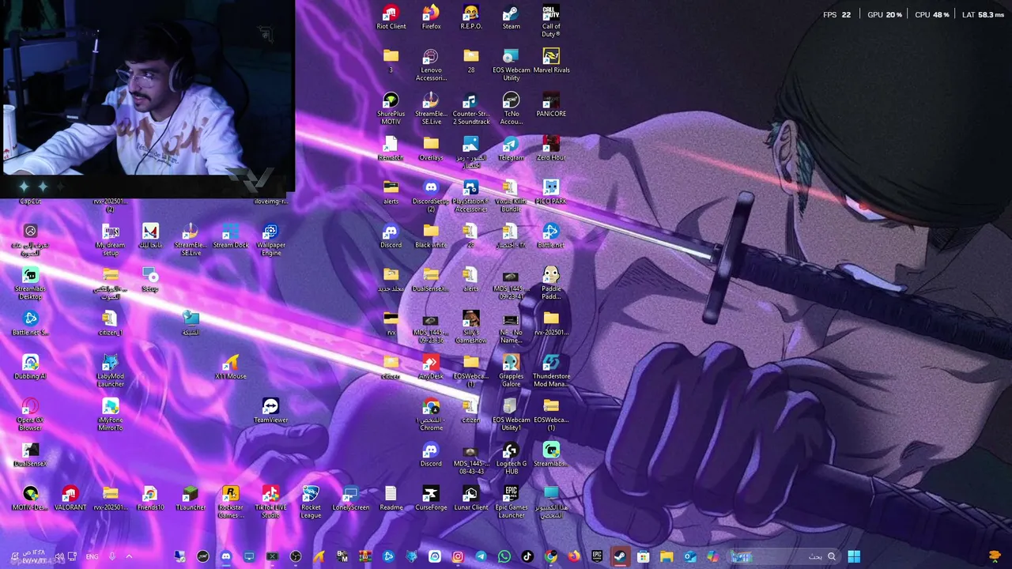Screen dimensions: 1012x569
Task: Open Microsoft Store from the taskbar
Action: pos(644,556)
